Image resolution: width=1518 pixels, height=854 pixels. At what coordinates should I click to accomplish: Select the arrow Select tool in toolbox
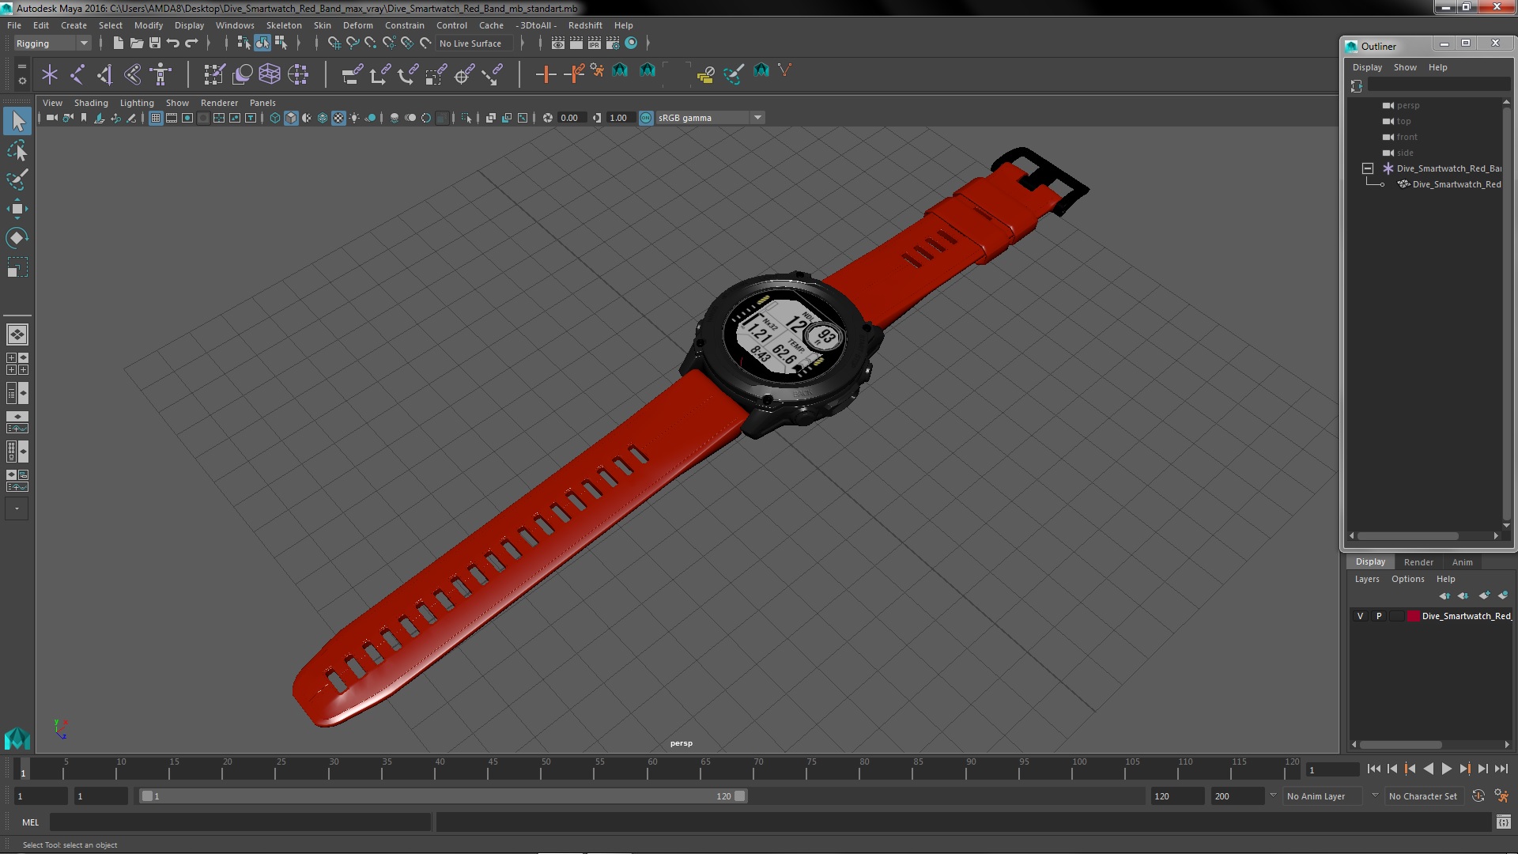click(x=17, y=121)
